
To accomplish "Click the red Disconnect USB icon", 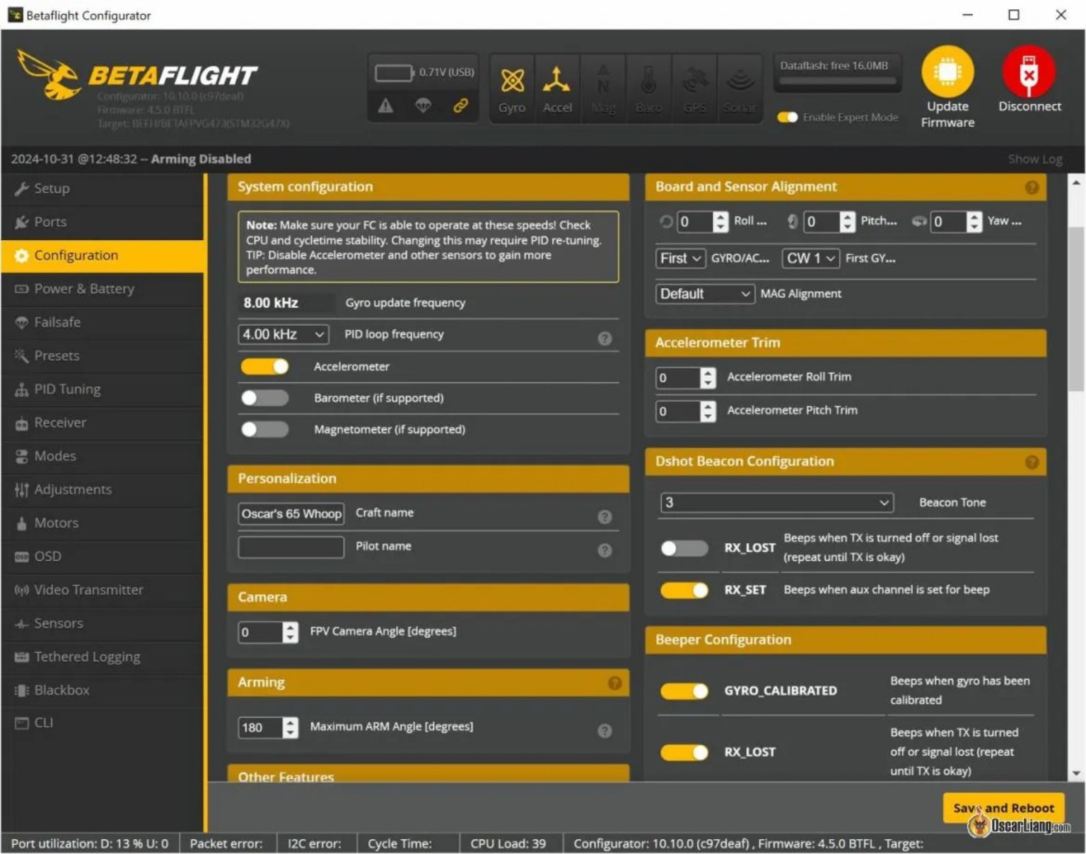I will tap(1029, 71).
